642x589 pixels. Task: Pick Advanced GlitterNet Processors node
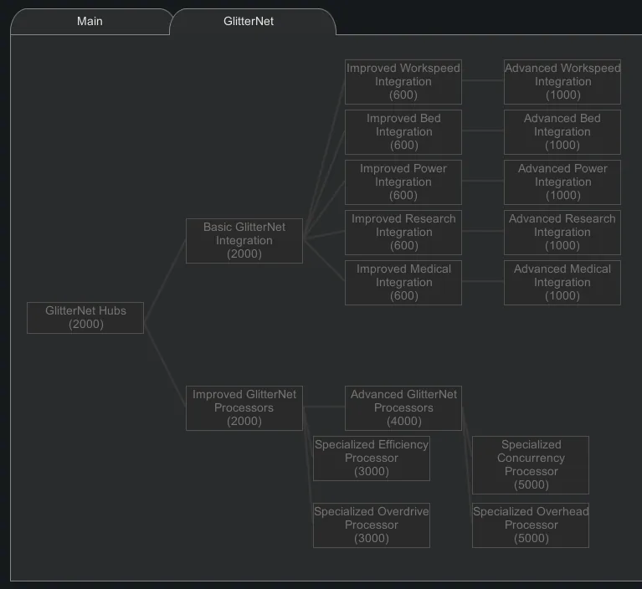coord(403,408)
